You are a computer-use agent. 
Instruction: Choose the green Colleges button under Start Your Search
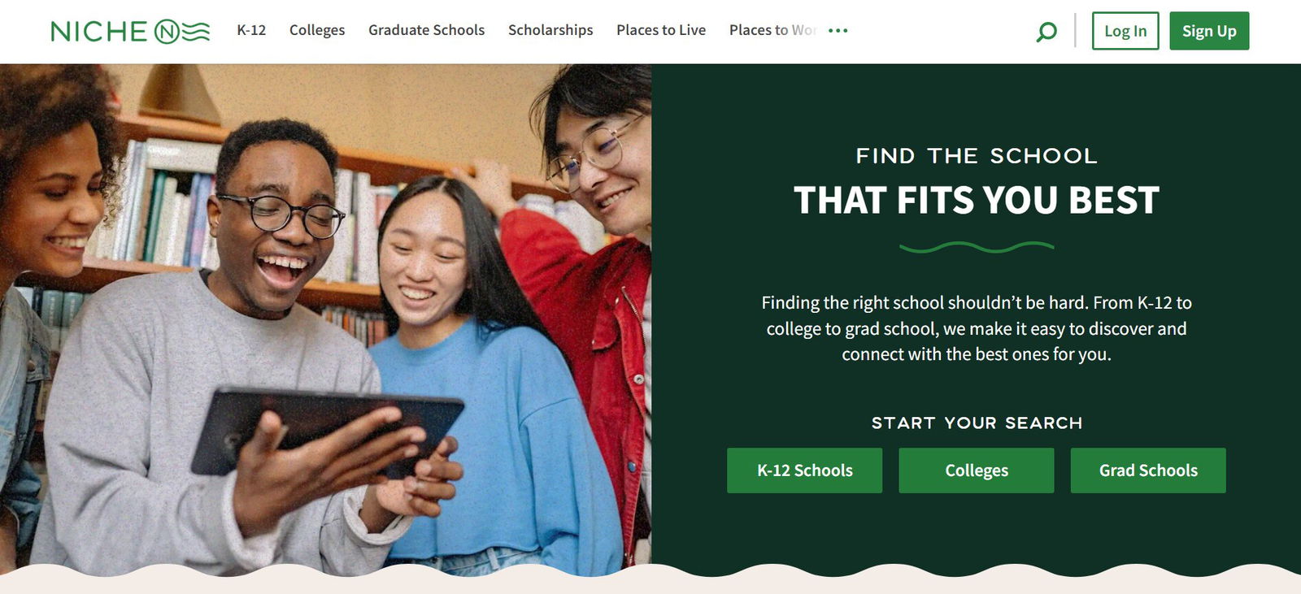(x=977, y=470)
